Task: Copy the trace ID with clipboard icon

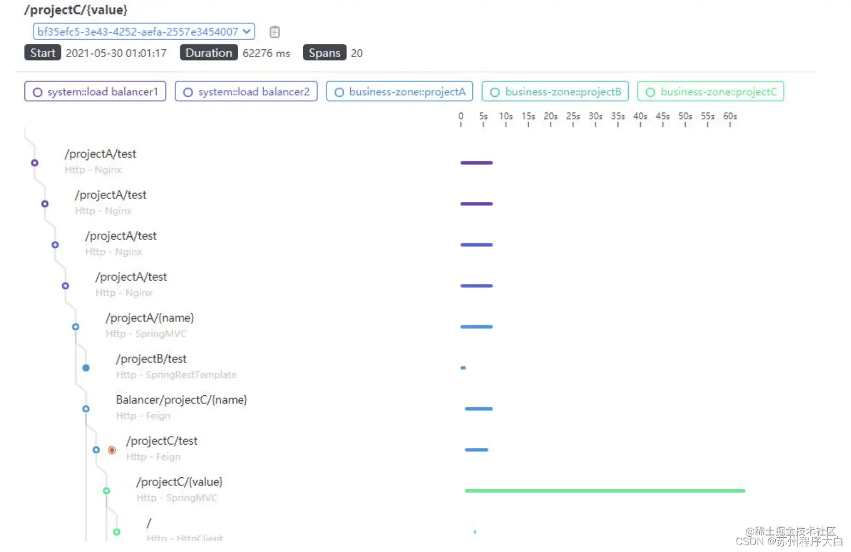Action: (x=274, y=32)
